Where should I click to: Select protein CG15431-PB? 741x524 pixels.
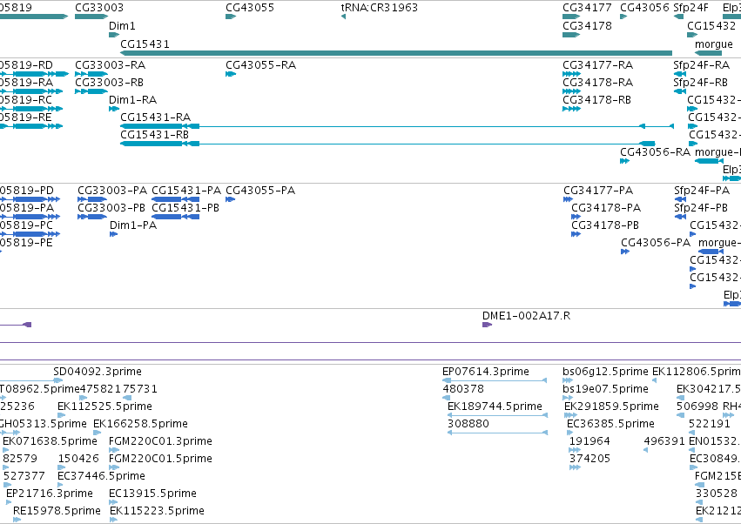185,208
